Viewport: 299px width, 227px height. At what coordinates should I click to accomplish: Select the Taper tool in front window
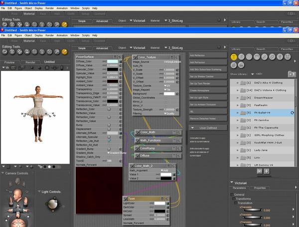point(42,52)
